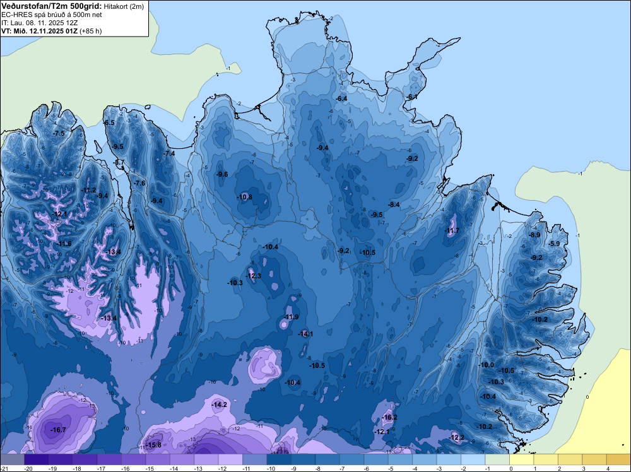Click the -5.9 temperature label
This screenshot has height=472, width=631.
pos(554,244)
